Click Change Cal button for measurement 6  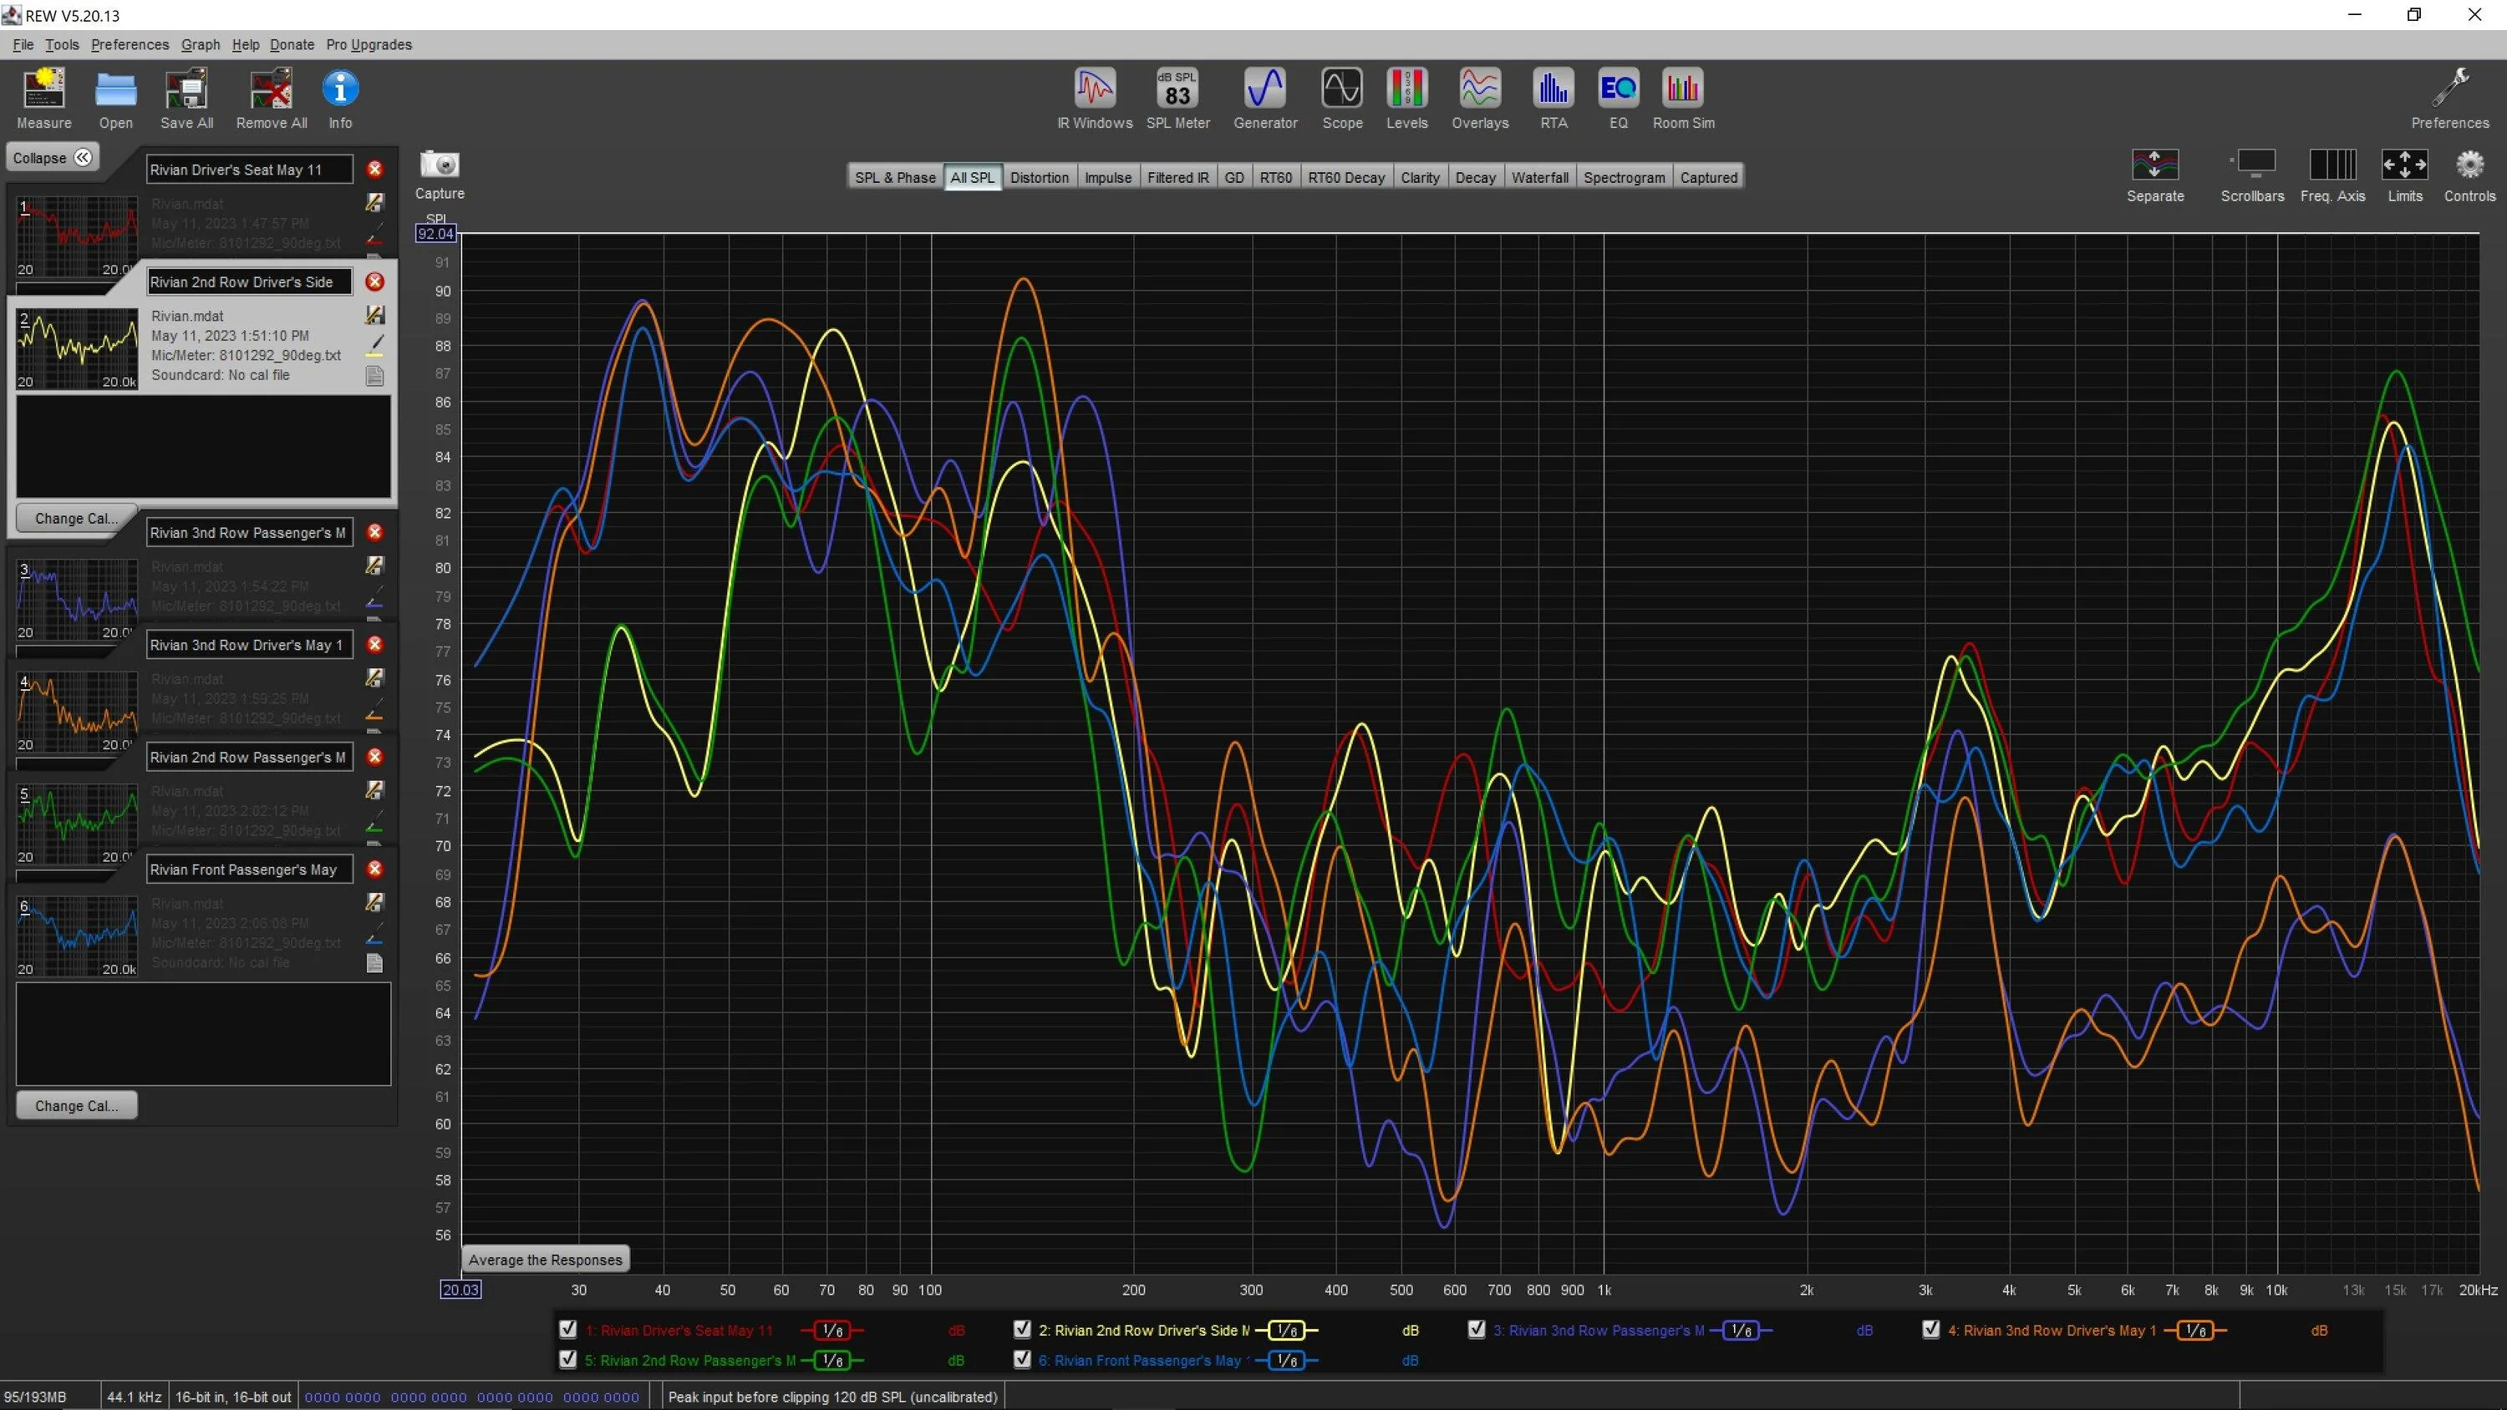tap(76, 1105)
